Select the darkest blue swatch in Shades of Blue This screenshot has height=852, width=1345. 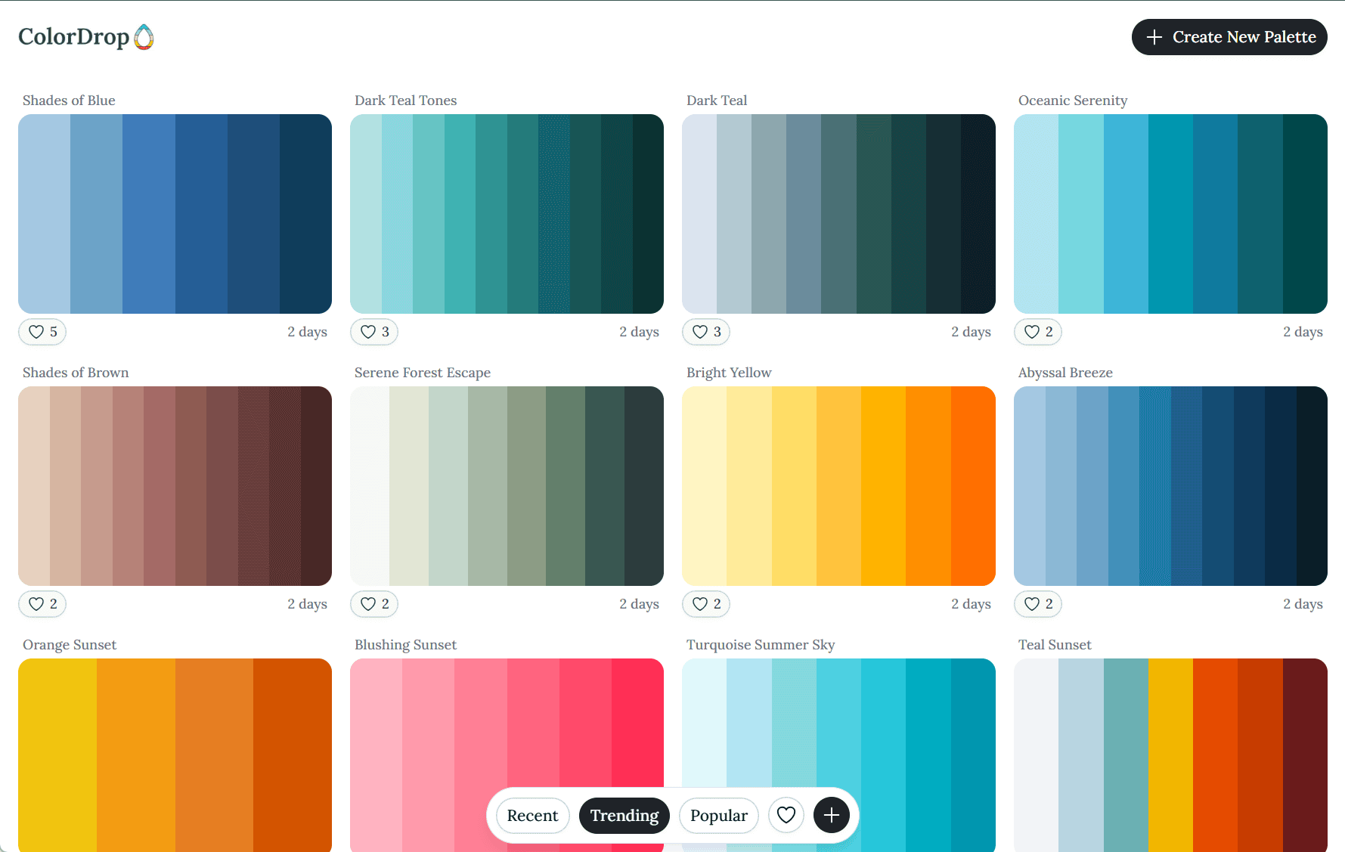point(305,214)
